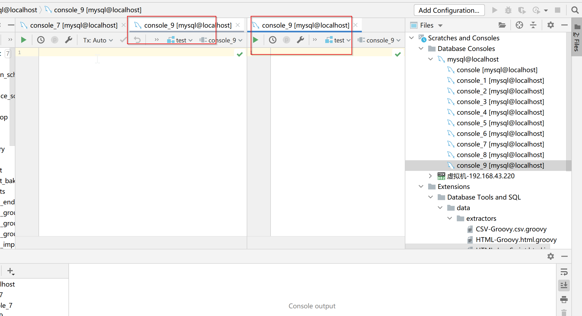Open console_9 session dropdown in left editor
The height and width of the screenshot is (316, 582).
tap(221, 40)
